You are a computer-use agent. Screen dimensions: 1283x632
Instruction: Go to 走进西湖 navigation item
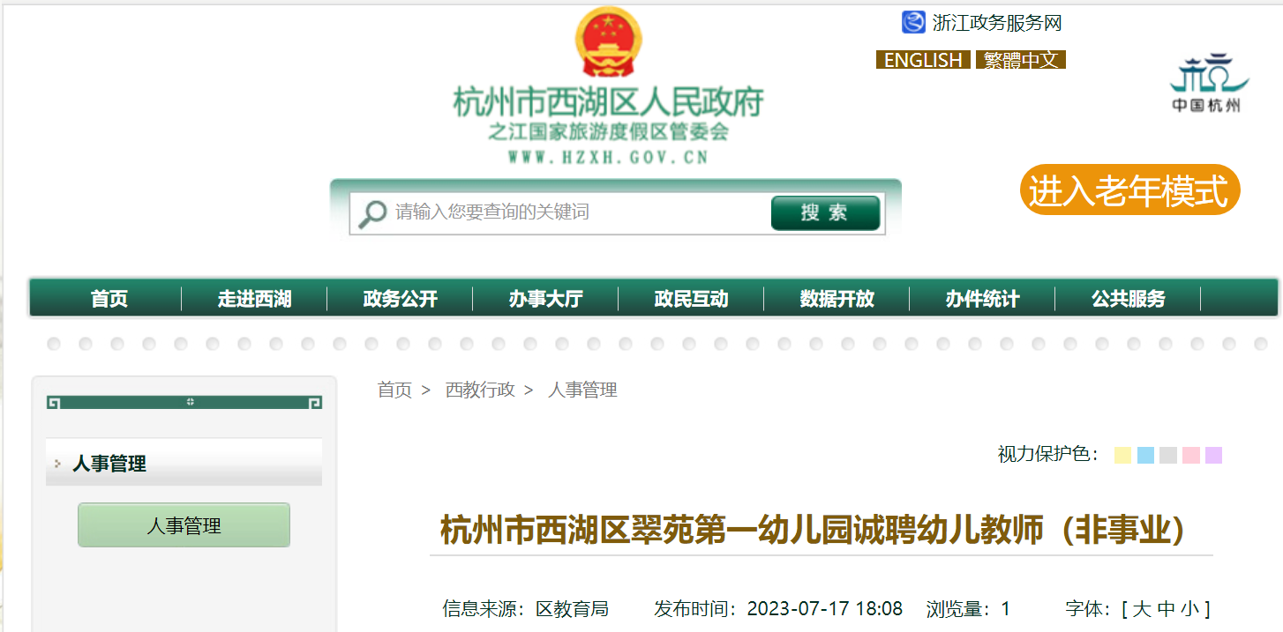[x=254, y=299]
